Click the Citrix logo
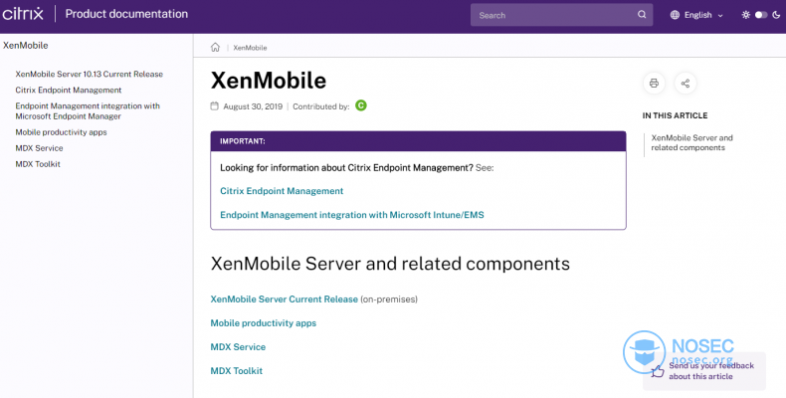 (x=23, y=14)
